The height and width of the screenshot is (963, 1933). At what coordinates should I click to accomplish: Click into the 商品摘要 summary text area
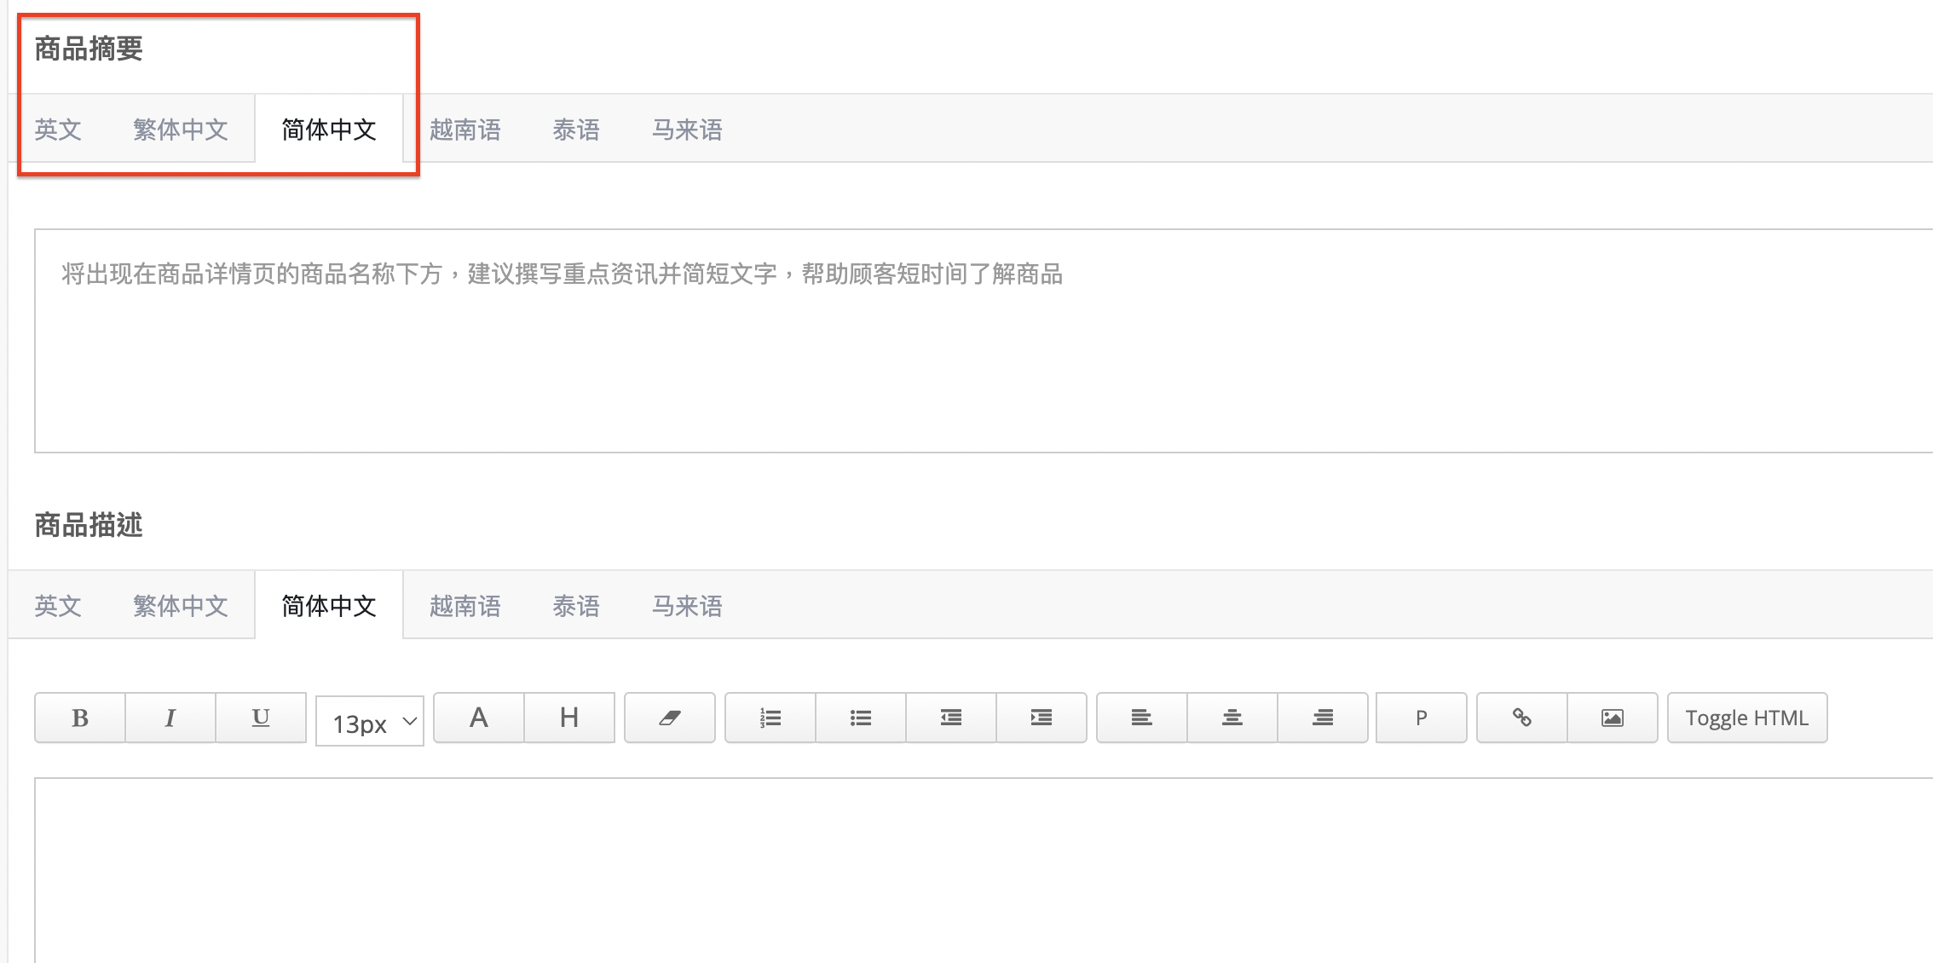coord(984,341)
